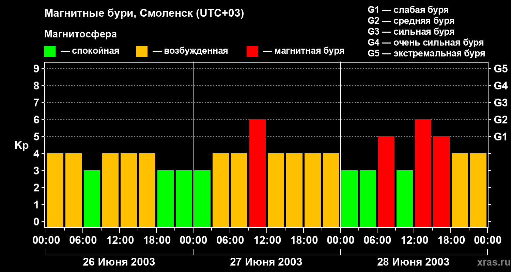Click the '12:00' time label under 26 June
Image resolution: width=511 pixels, height=272 pixels.
point(120,240)
